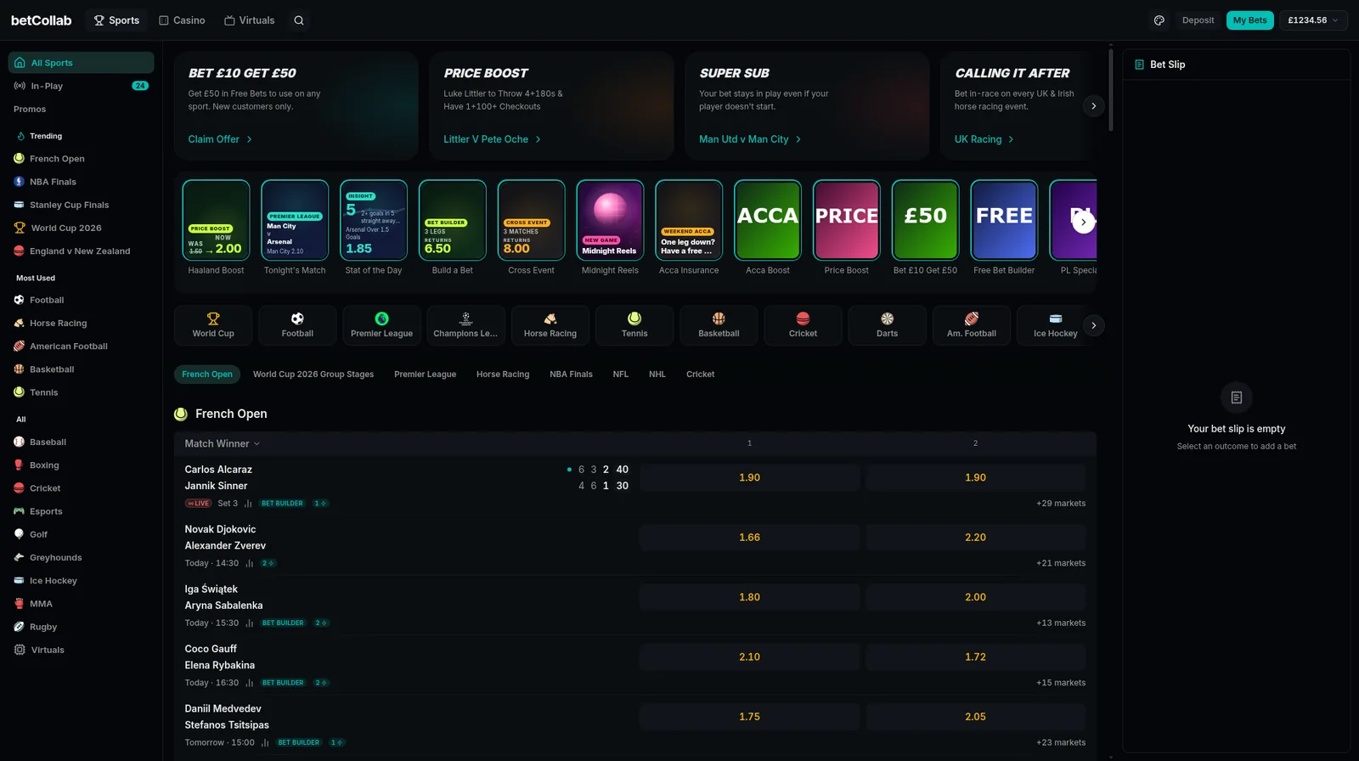The image size is (1359, 761).
Task: Select the NHL filter chip
Action: coord(657,375)
